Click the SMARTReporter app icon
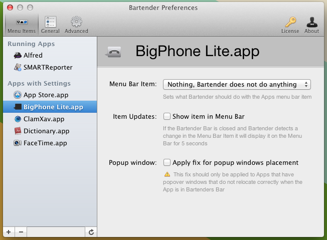 tap(18, 67)
